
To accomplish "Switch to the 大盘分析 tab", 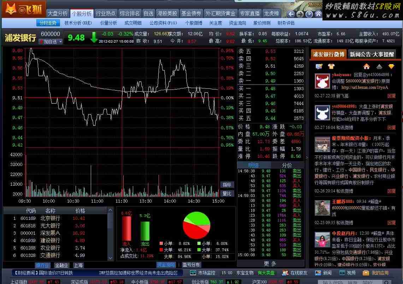I will point(58,14).
